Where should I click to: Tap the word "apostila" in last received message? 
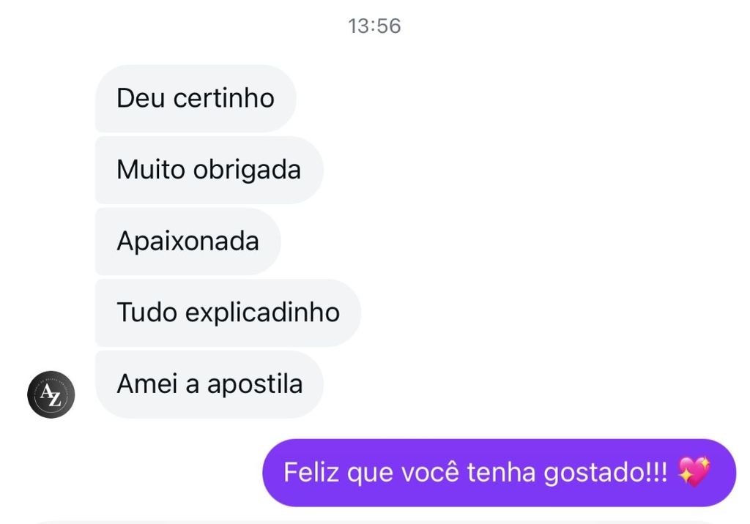point(255,384)
